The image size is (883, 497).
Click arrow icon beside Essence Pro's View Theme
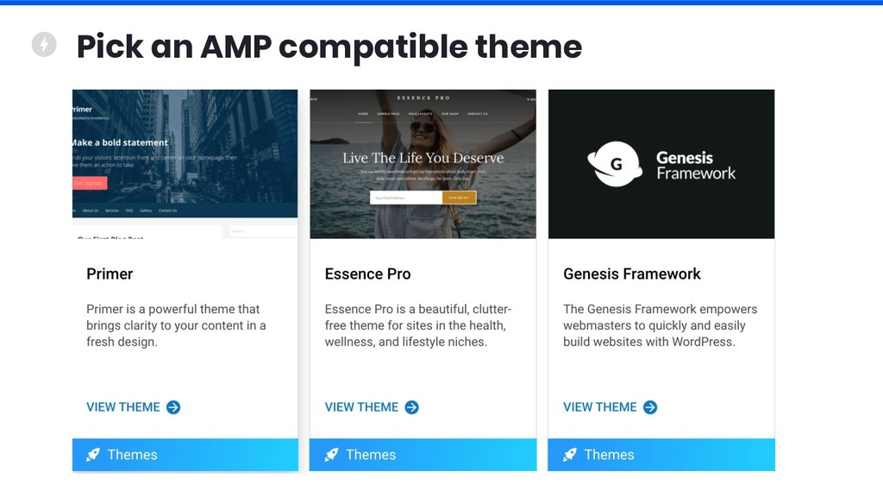click(411, 407)
